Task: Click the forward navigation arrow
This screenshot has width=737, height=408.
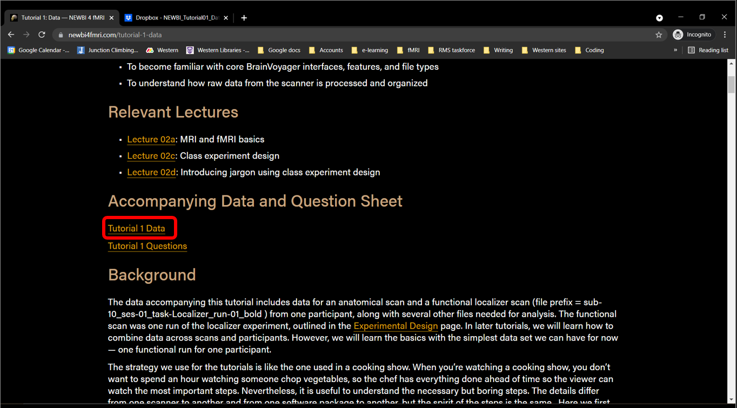Action: click(26, 35)
